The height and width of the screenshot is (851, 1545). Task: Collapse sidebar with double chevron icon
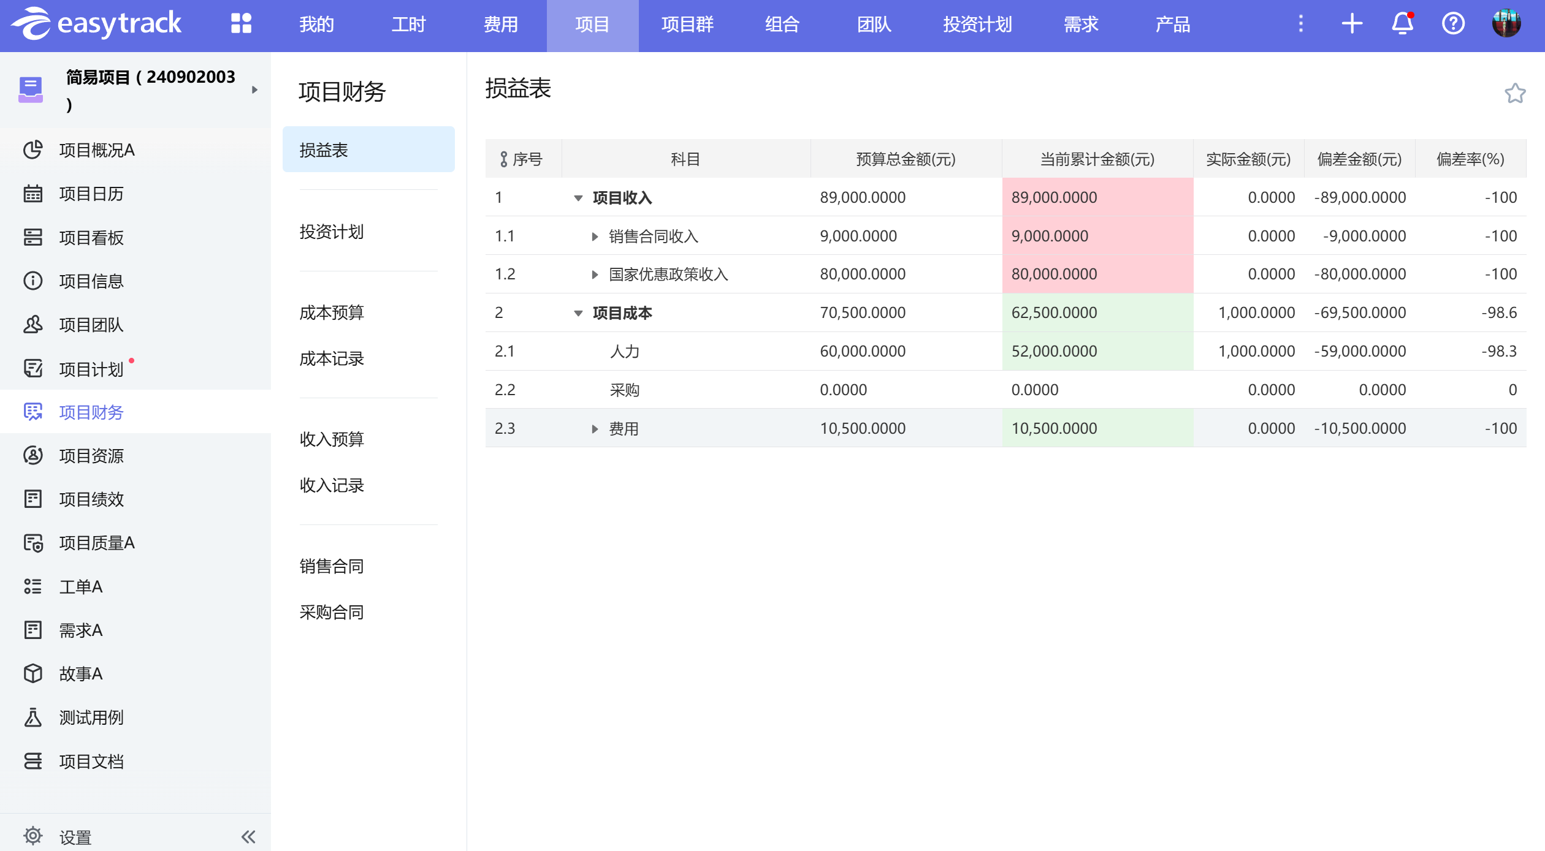coord(248,837)
